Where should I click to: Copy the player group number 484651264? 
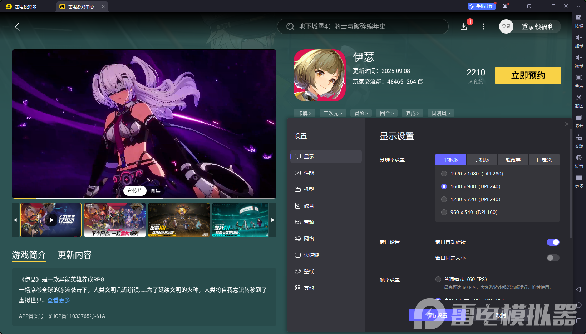click(x=421, y=81)
